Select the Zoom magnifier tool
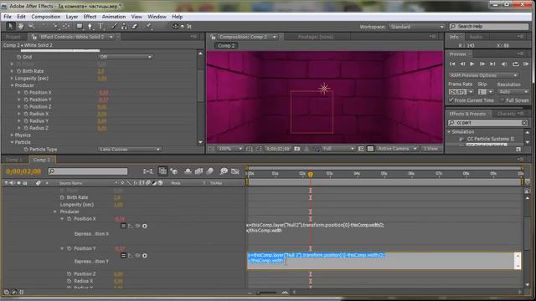This screenshot has width=536, height=301. coord(32,26)
